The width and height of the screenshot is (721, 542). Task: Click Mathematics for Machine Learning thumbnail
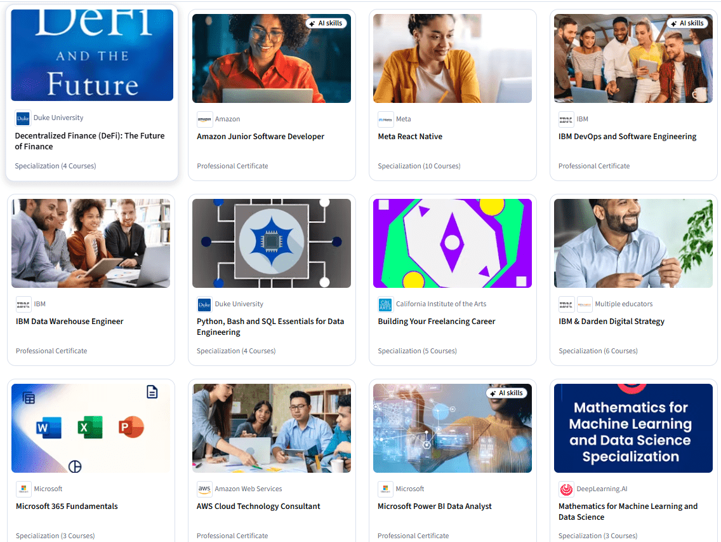point(633,428)
